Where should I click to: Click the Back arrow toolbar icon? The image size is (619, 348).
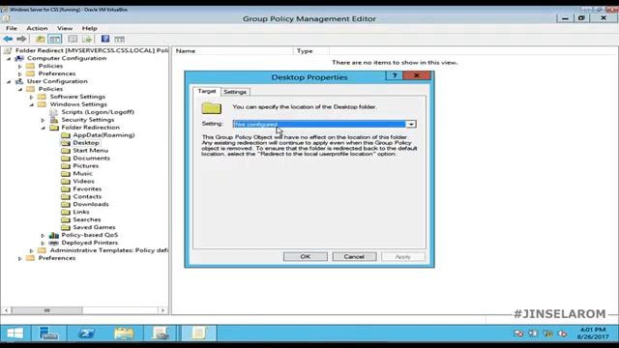point(8,39)
